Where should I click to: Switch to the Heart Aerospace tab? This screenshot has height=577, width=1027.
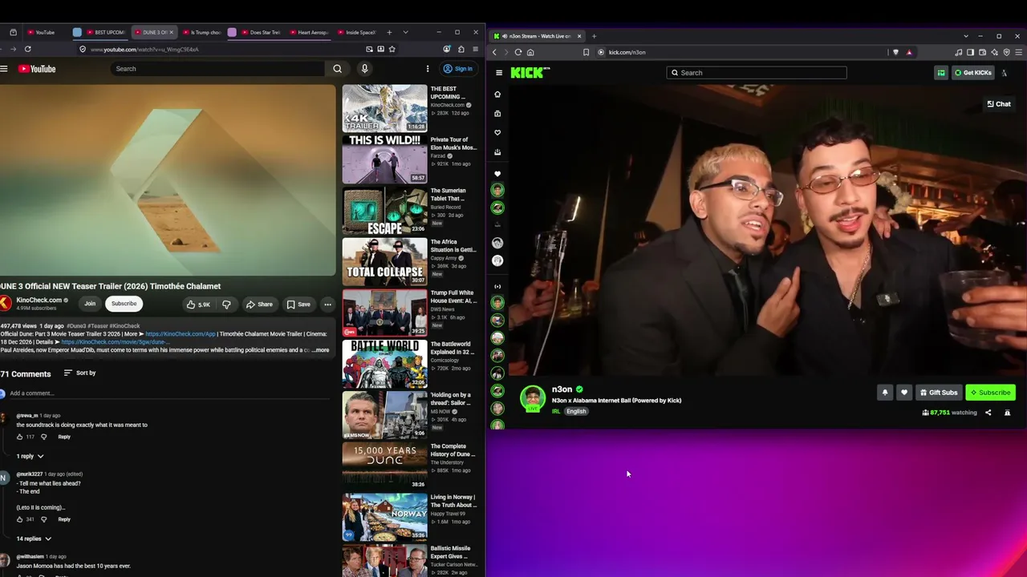click(308, 32)
